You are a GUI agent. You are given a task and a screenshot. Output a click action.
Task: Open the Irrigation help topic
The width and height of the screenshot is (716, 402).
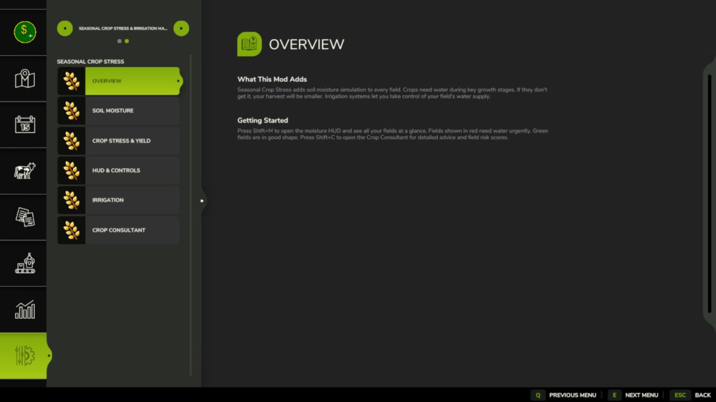pos(119,200)
